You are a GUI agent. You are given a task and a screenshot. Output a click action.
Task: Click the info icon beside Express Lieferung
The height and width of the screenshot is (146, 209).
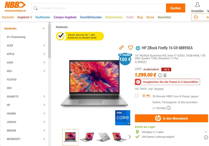coord(206,137)
